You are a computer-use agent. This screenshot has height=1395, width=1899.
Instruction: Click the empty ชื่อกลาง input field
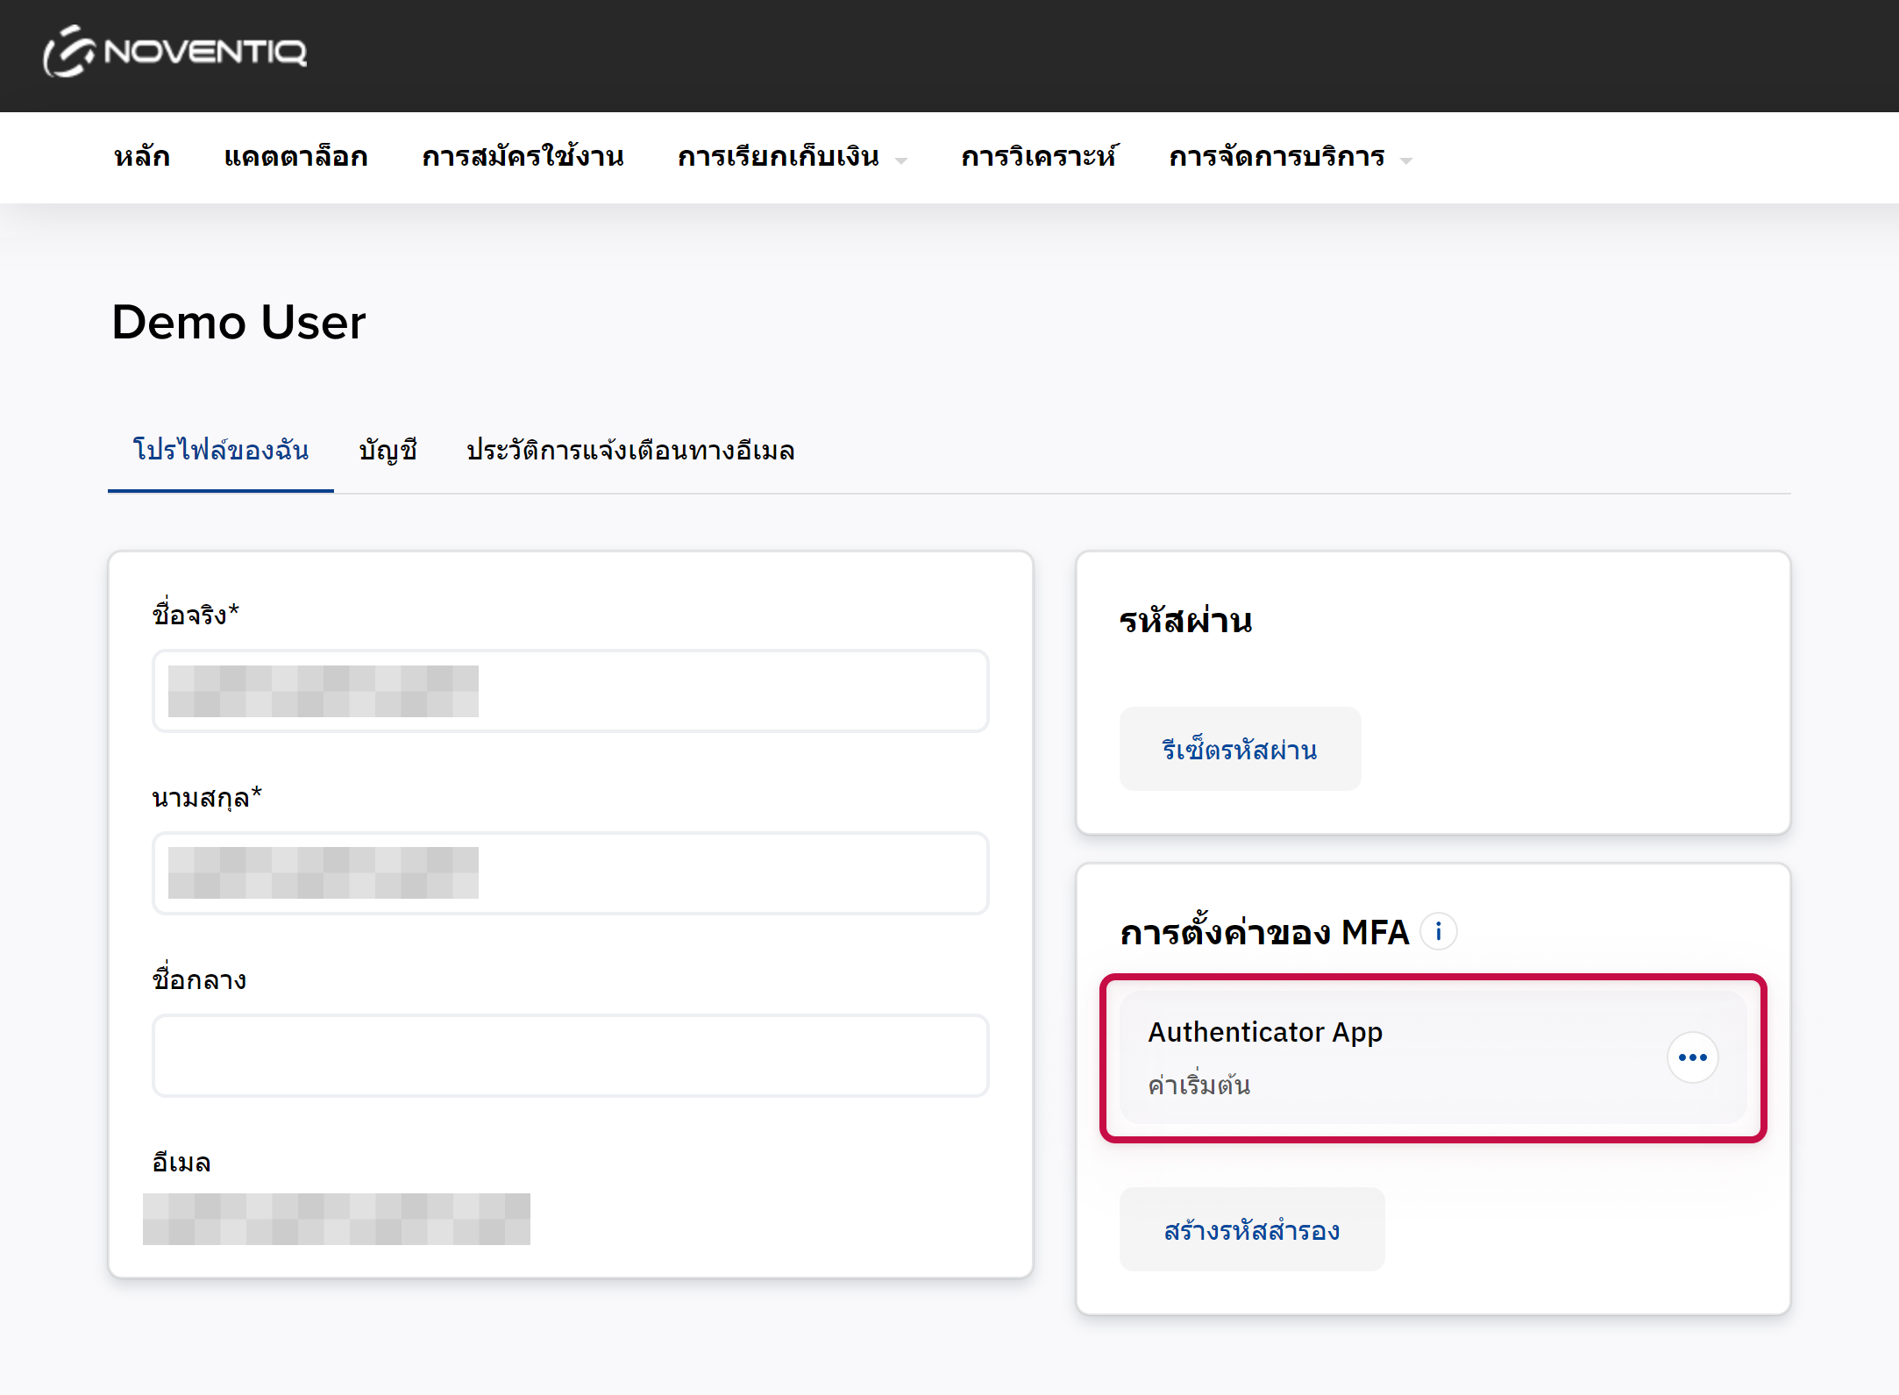pyautogui.click(x=570, y=1056)
